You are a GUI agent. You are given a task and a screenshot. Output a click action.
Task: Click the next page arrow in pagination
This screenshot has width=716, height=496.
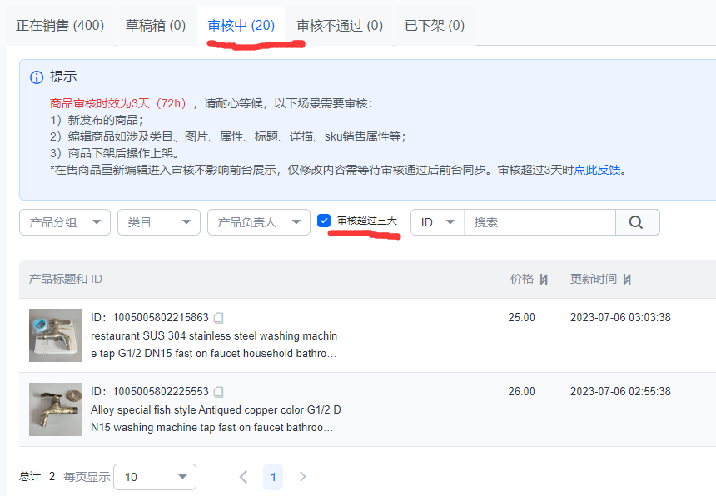(302, 476)
